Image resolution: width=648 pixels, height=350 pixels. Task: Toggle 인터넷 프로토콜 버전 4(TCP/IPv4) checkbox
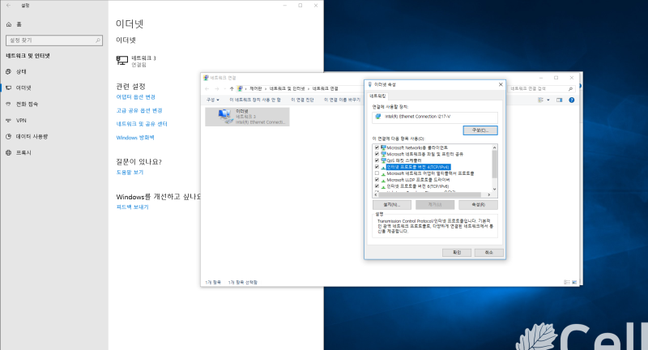377,167
